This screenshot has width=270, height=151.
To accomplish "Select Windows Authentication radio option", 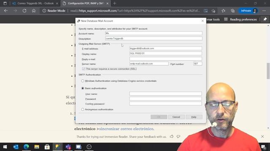I will pos(83,81).
